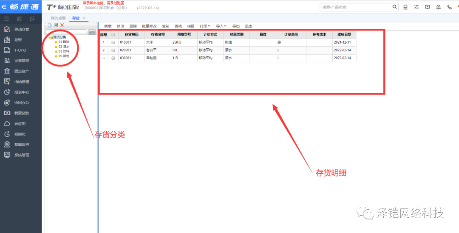
Task: Toggle the hamburger menu icon in sidebar
Action: [x=6, y=19]
